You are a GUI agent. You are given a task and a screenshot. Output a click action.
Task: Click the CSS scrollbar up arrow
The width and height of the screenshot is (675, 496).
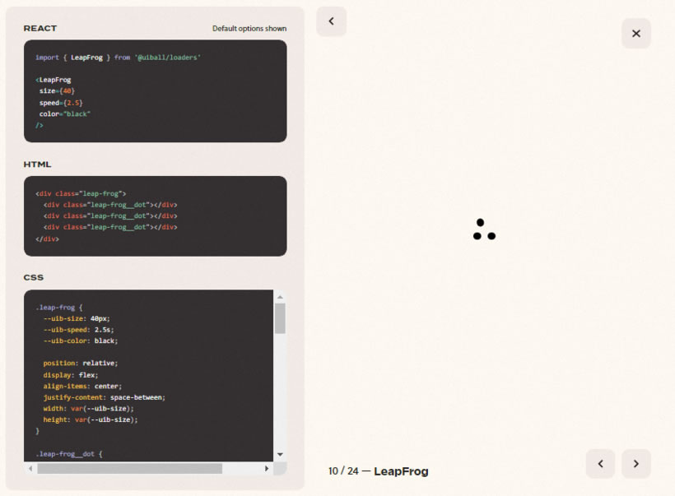[280, 297]
